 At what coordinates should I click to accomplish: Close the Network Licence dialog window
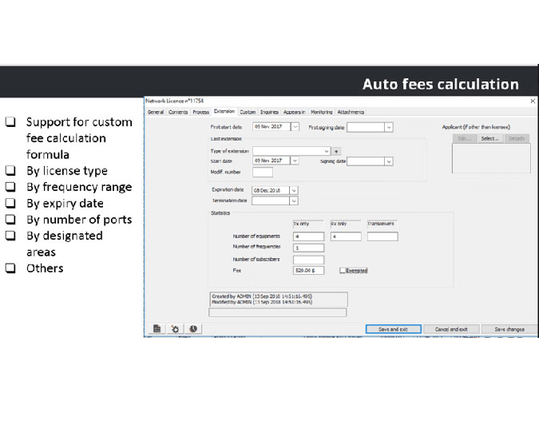pos(533,101)
